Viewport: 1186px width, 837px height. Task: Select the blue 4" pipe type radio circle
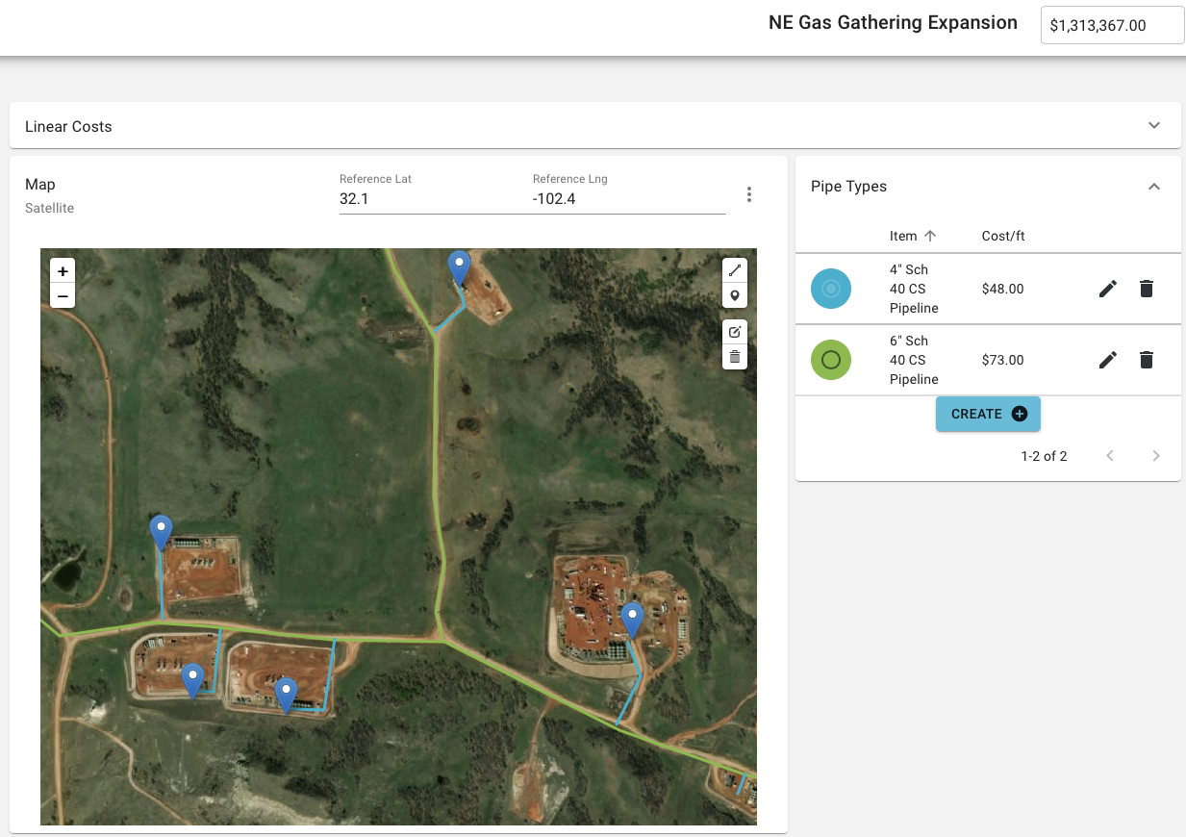click(x=831, y=289)
